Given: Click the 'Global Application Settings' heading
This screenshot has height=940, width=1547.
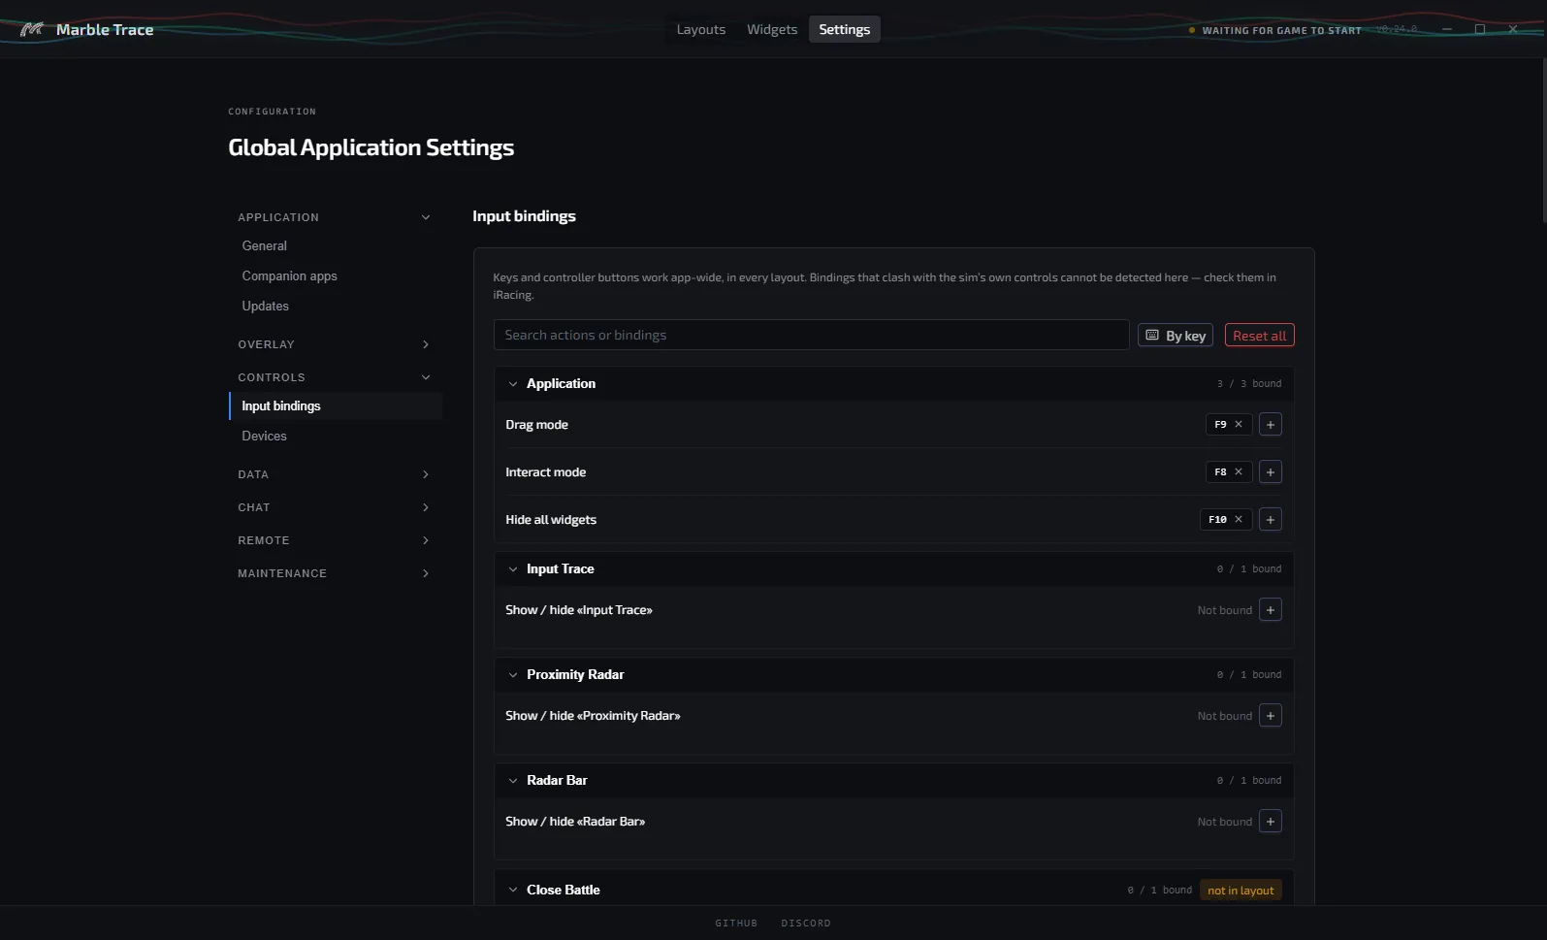Looking at the screenshot, I should click(371, 147).
